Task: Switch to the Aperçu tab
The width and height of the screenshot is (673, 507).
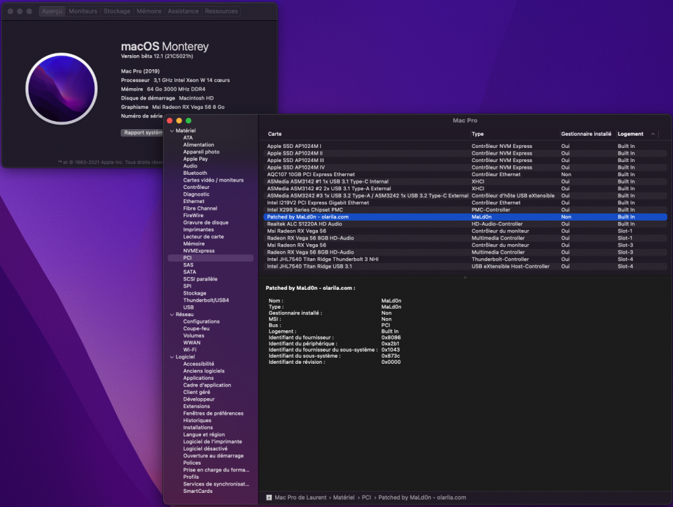Action: point(52,11)
